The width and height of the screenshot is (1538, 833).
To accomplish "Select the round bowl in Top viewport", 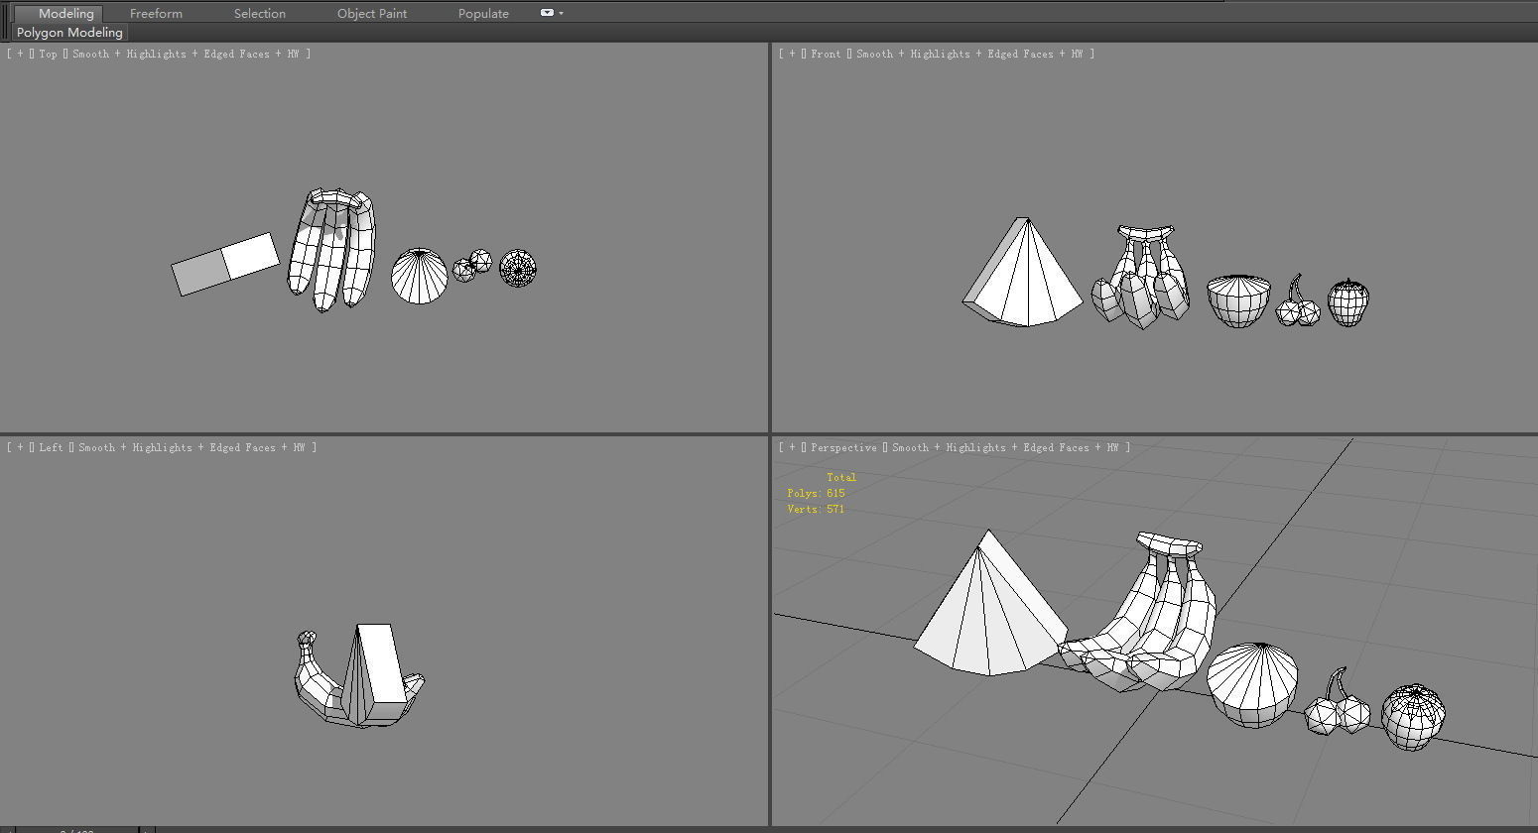I will pyautogui.click(x=420, y=276).
